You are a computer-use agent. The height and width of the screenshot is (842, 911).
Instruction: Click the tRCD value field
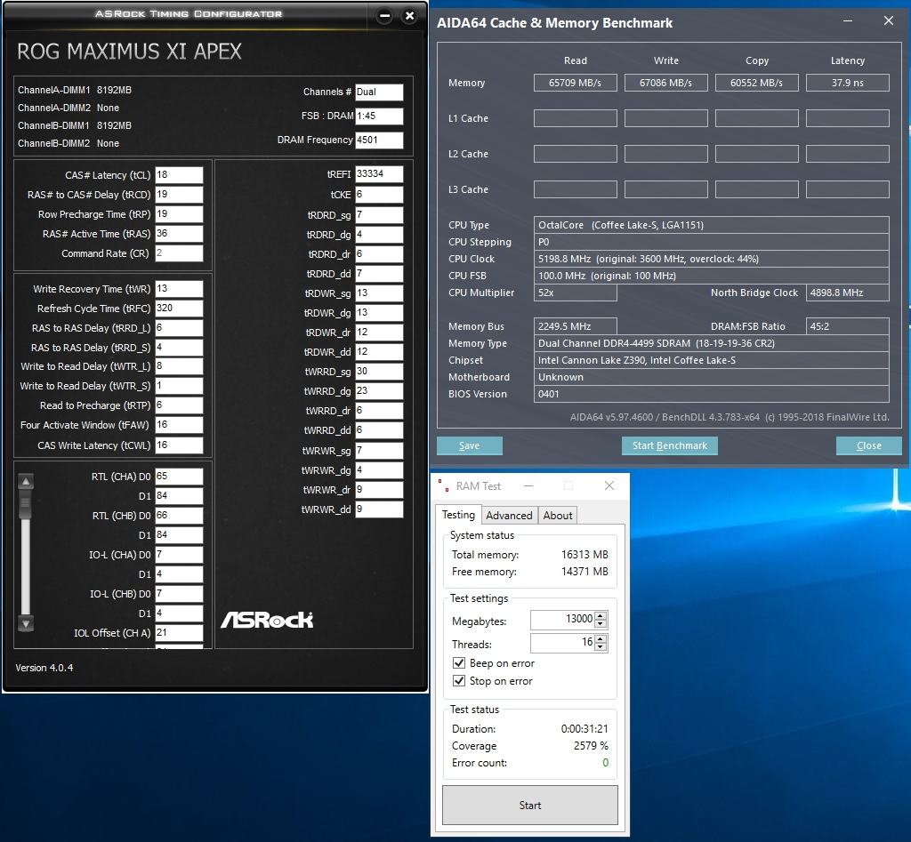coord(179,195)
